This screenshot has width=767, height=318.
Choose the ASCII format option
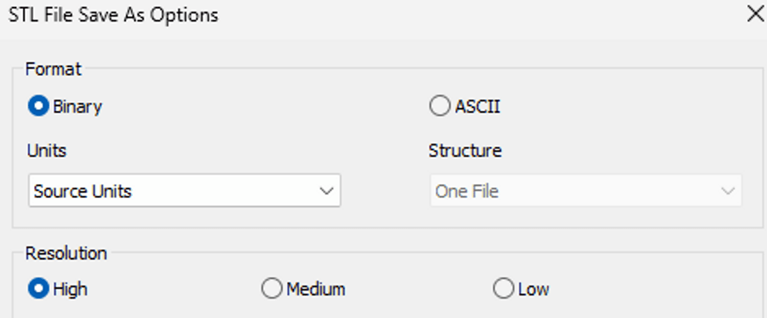point(440,106)
